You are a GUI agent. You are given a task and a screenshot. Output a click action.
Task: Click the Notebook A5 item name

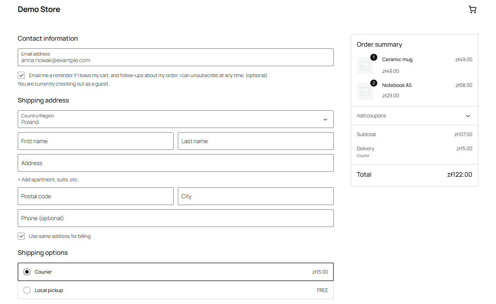coord(397,85)
